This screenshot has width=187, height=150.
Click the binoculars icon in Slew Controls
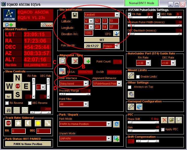(9, 110)
